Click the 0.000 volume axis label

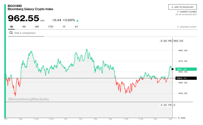click(x=182, y=118)
